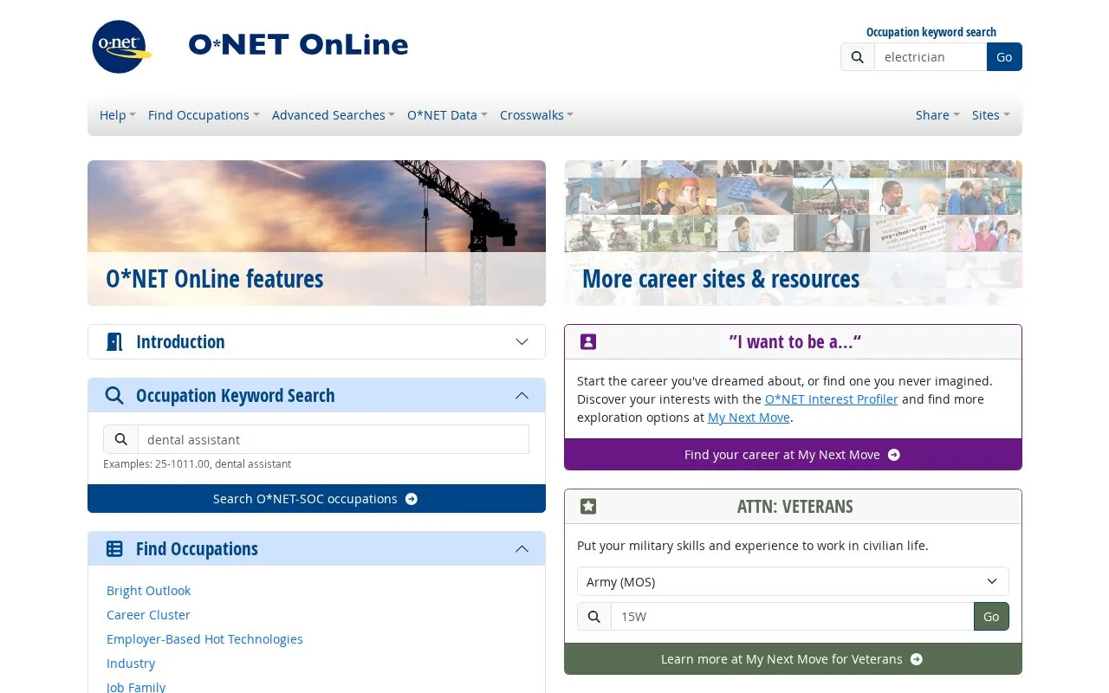The width and height of the screenshot is (1109, 693).
Task: Click the arrow icon on Search O*NET-SOC occupations
Action: 412,499
